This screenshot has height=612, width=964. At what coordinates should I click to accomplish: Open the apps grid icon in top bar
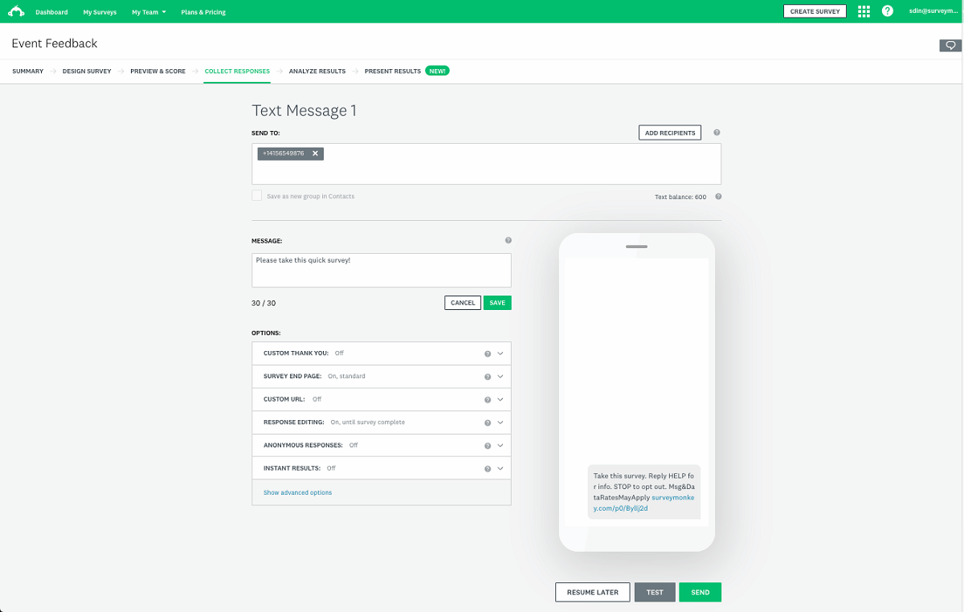[864, 11]
